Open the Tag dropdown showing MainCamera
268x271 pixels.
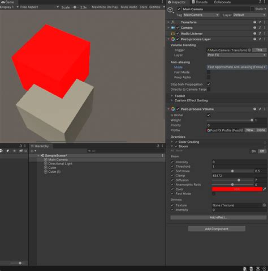click(201, 15)
